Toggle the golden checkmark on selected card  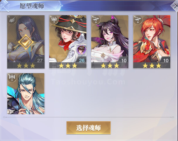(x=26, y=42)
